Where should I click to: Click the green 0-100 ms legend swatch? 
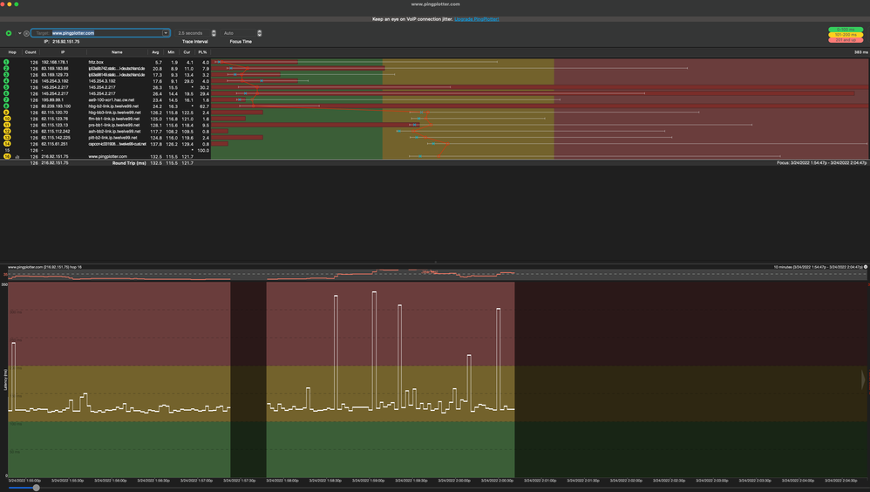[x=845, y=30]
